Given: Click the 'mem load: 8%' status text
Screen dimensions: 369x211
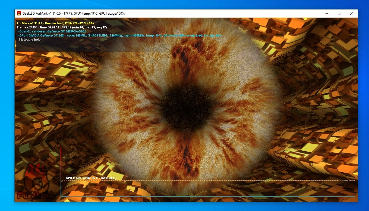Looking at the screenshot, I should point(198,35).
